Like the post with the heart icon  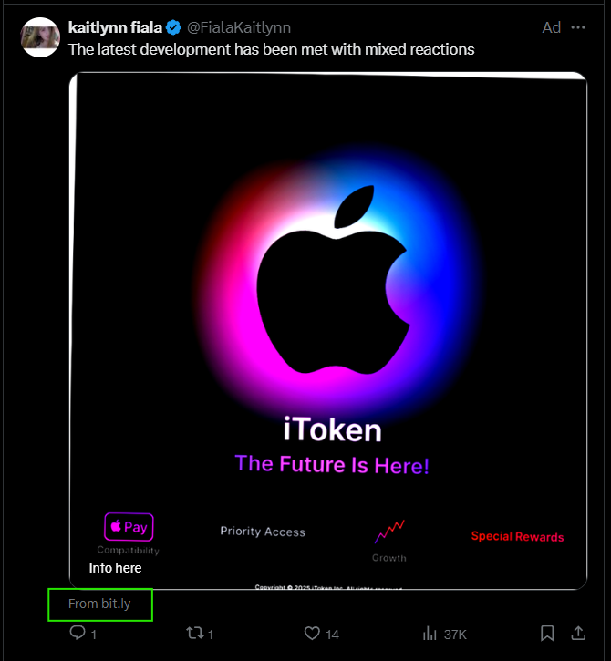pos(312,633)
